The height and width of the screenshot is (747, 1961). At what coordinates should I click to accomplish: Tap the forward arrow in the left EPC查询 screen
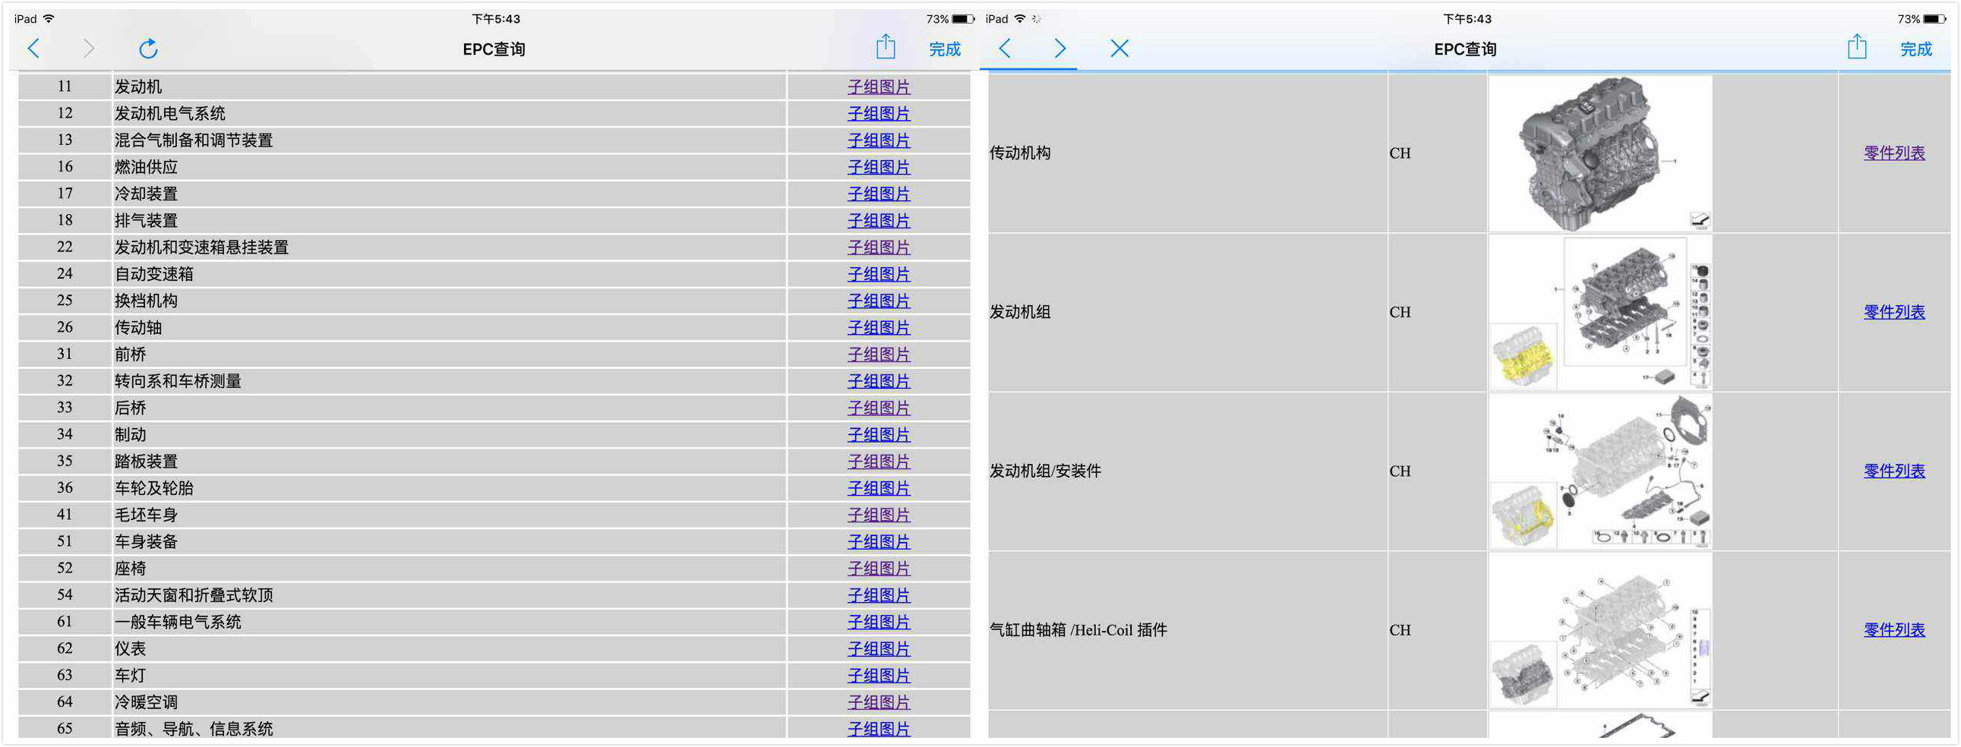(x=88, y=49)
